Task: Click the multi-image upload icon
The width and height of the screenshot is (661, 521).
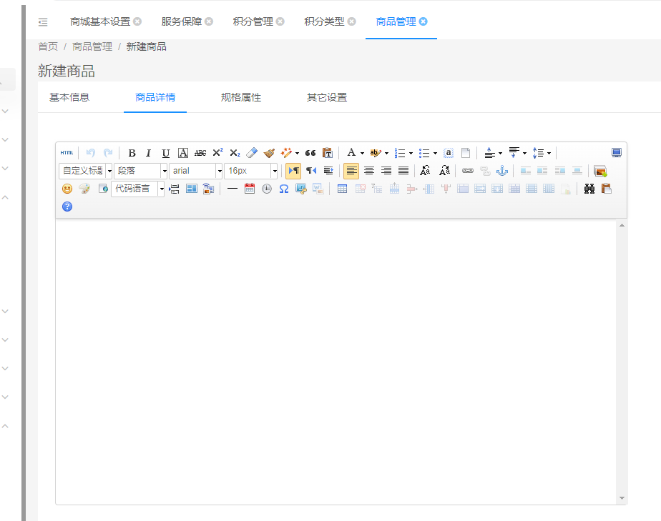Action: [x=600, y=171]
